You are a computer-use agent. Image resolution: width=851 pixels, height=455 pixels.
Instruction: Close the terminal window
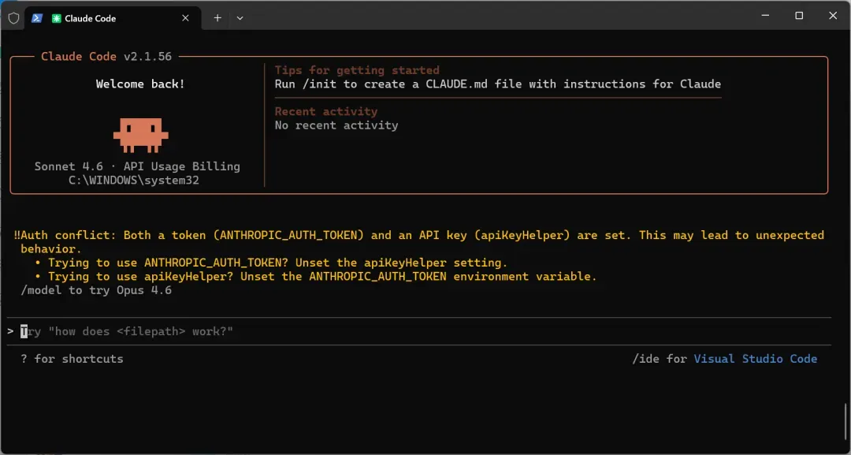(x=834, y=15)
